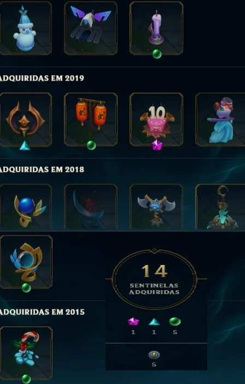Click the pink gem rarity filter icon

[x=133, y=321]
